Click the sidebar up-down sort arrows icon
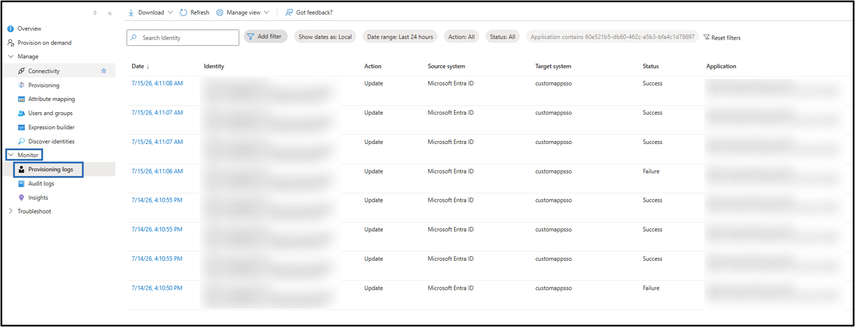855x327 pixels. (95, 12)
